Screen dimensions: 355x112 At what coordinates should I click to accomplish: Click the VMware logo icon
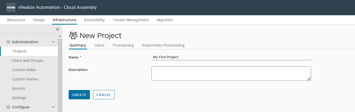click(11, 8)
